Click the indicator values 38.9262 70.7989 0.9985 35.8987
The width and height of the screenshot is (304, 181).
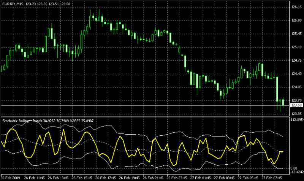tap(68, 121)
